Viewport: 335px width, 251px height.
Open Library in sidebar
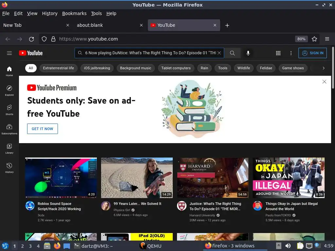pos(9,149)
